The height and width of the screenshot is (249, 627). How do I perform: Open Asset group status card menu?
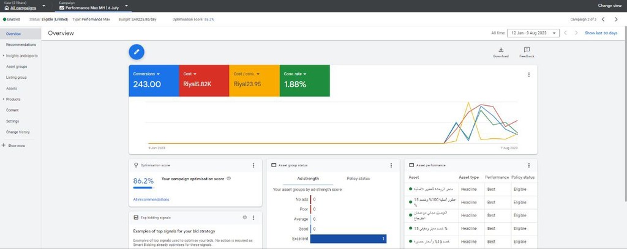pos(391,165)
